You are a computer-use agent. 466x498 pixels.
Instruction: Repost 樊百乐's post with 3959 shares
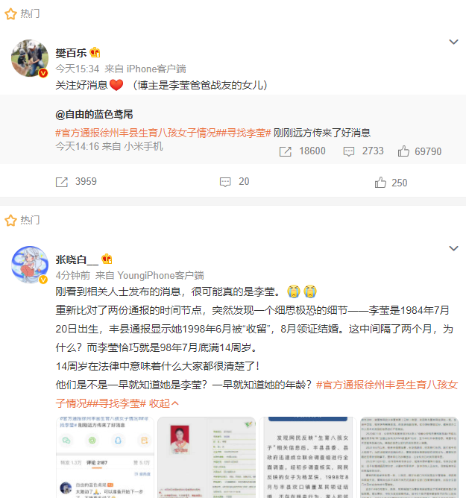(x=76, y=182)
